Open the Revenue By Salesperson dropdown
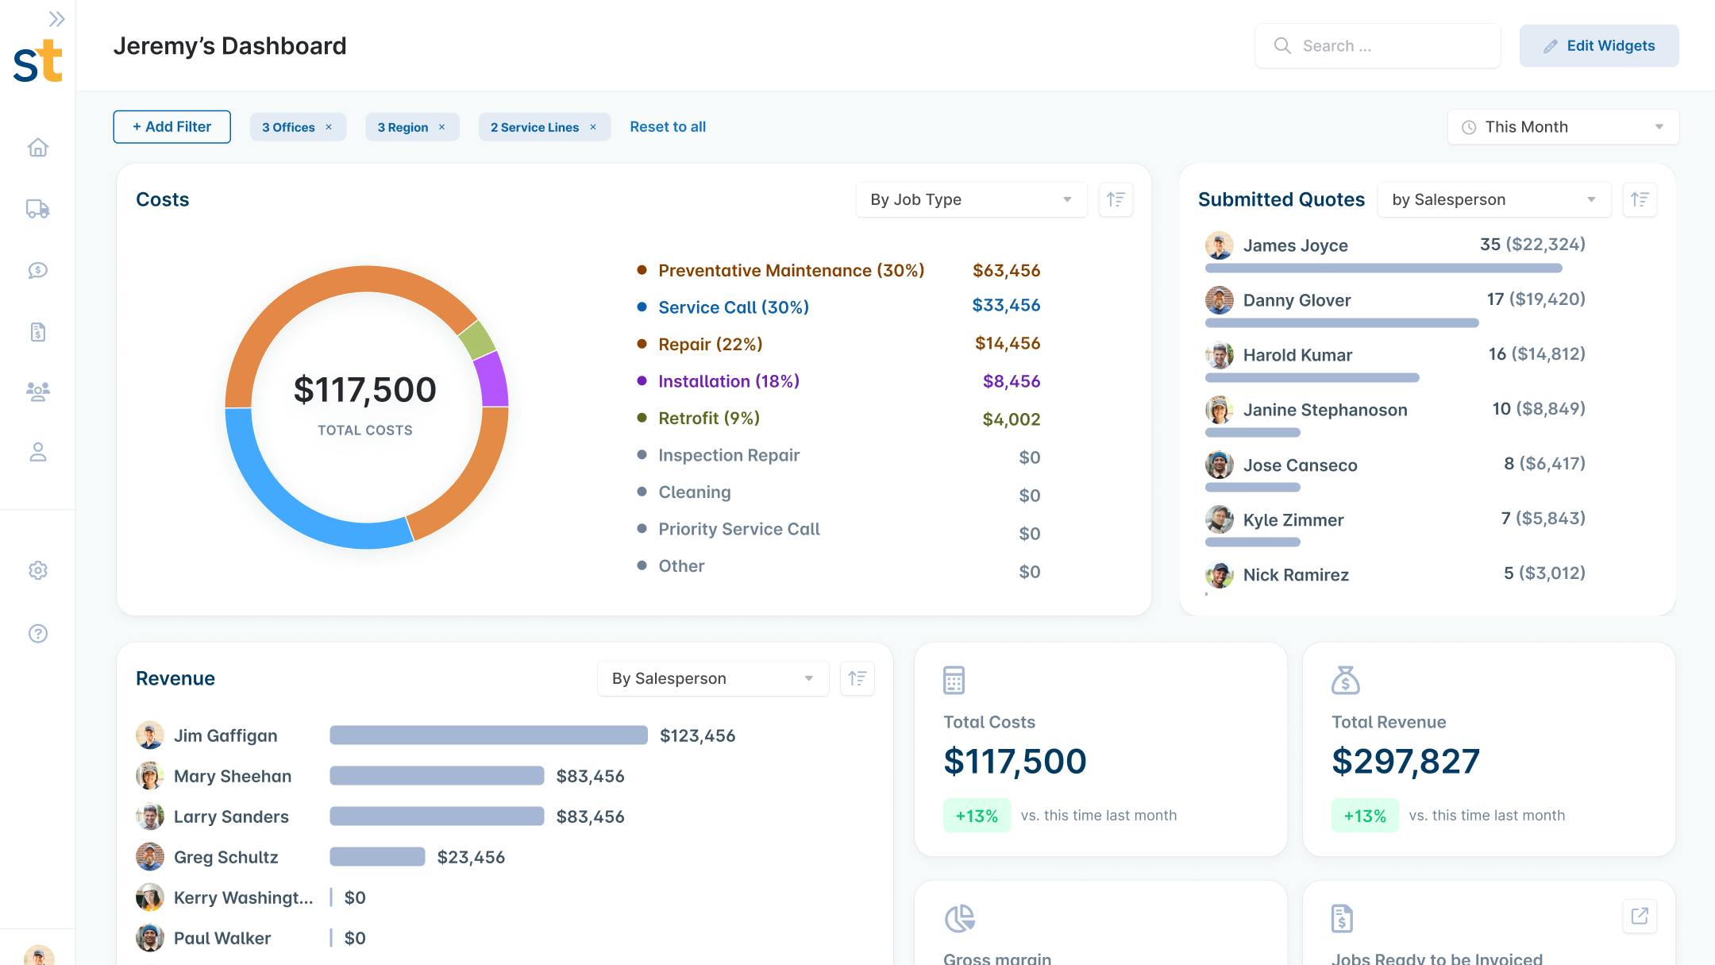This screenshot has width=1715, height=965. click(x=711, y=677)
